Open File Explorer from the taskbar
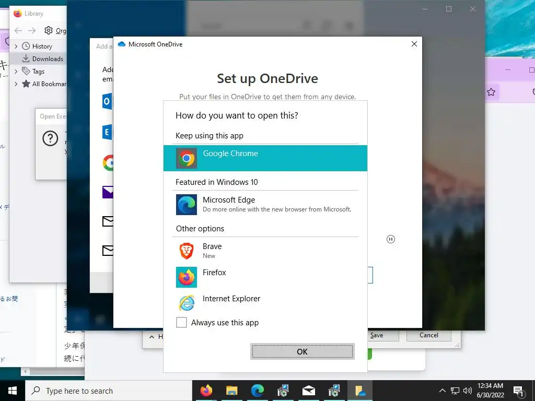 [x=231, y=391]
